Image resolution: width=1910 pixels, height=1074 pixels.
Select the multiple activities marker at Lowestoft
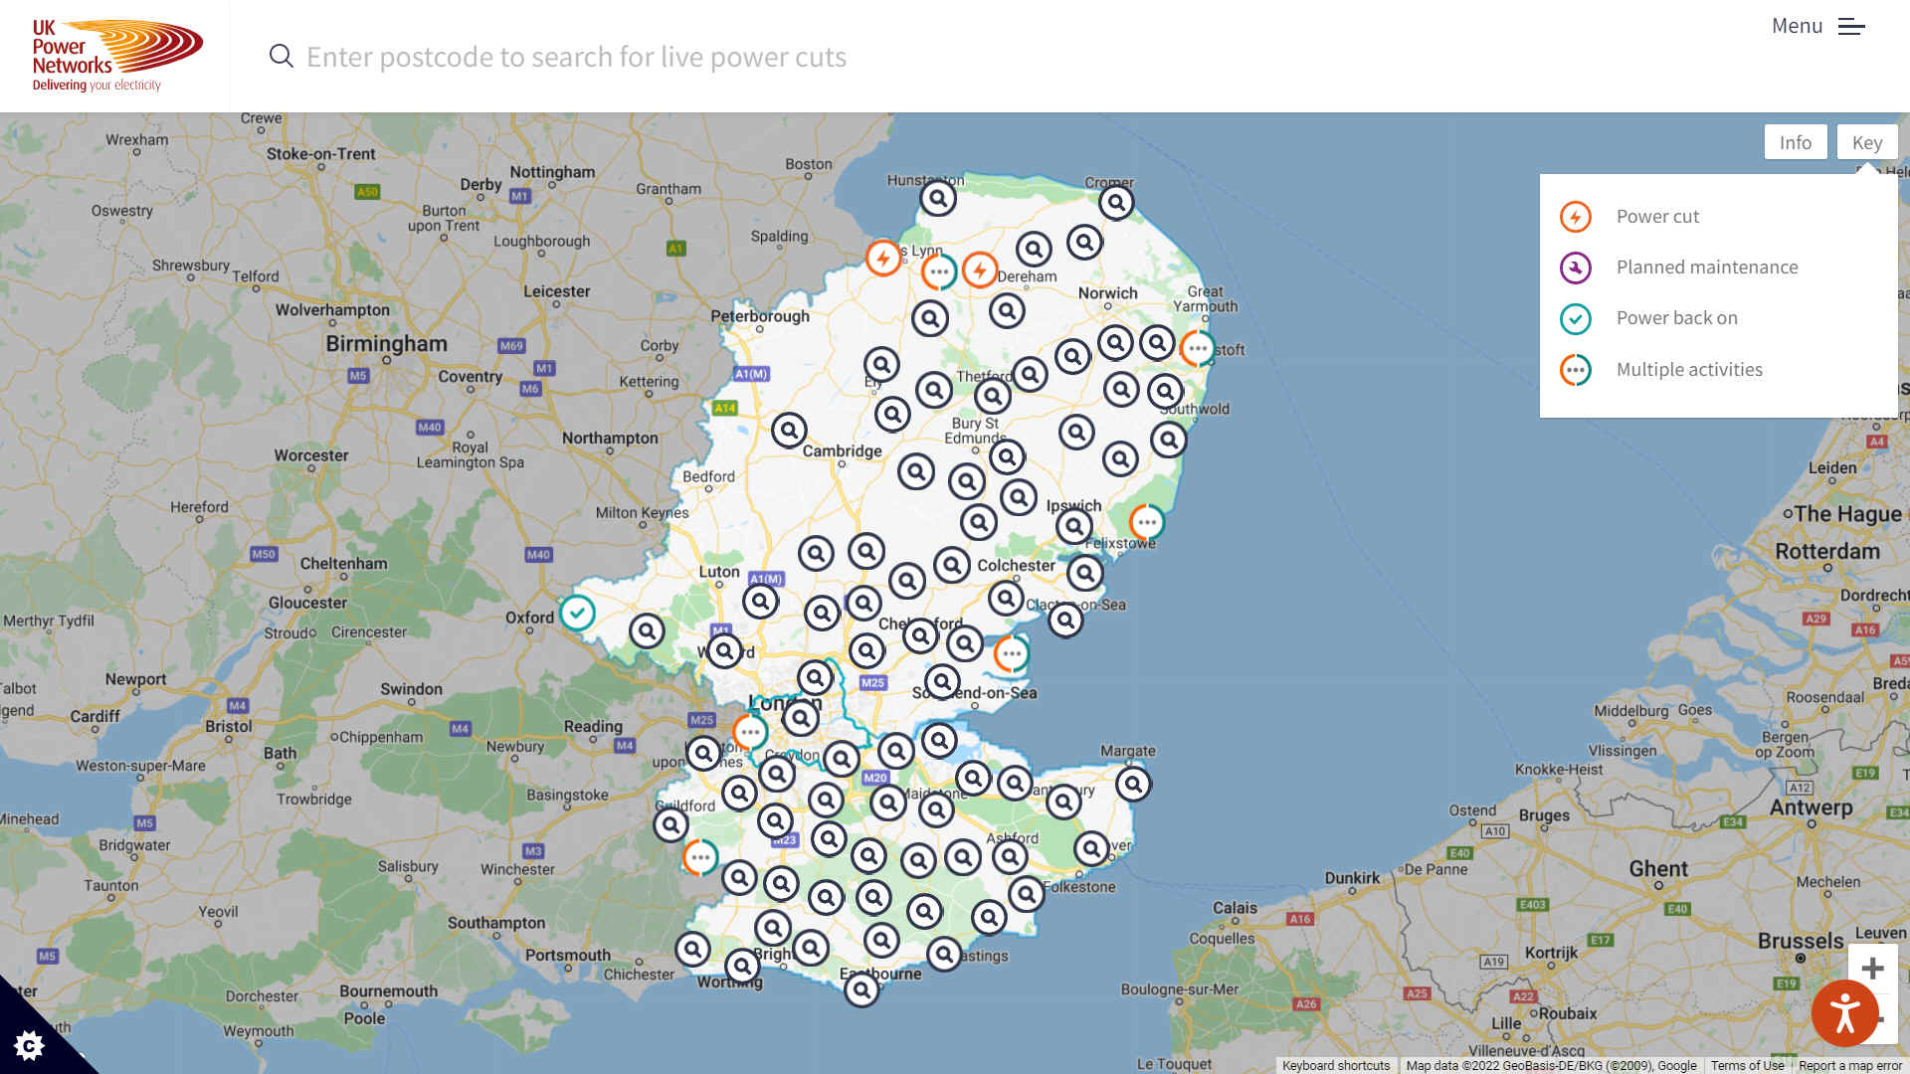1198,348
